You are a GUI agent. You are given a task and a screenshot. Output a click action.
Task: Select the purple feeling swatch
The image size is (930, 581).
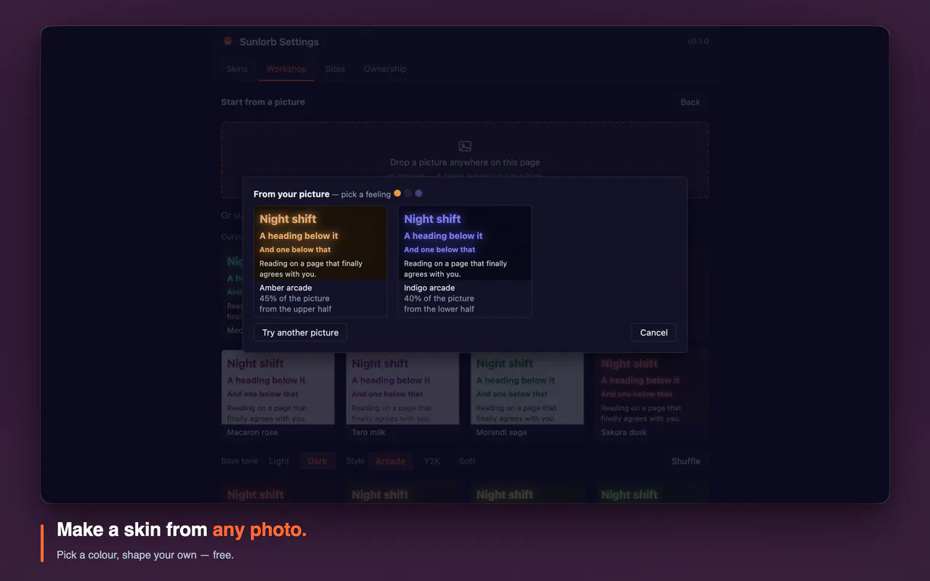pyautogui.click(x=418, y=193)
